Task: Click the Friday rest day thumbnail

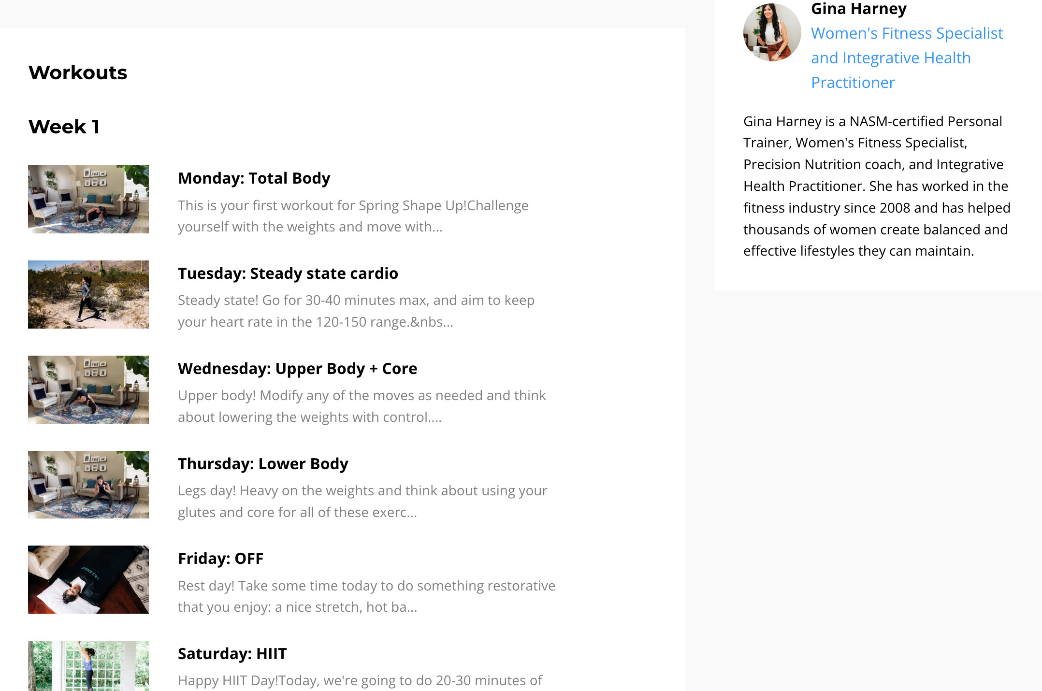Action: (x=88, y=579)
